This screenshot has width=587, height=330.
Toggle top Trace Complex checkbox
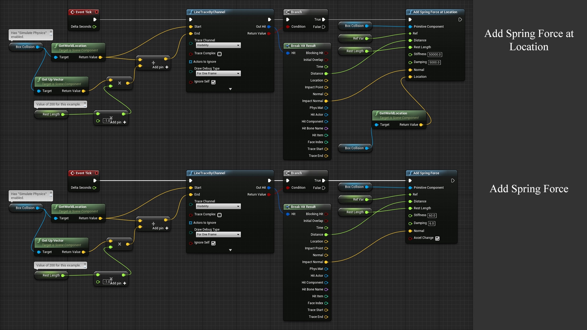(220, 54)
